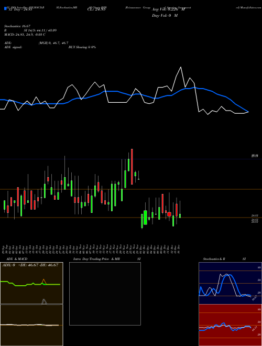Click the 'Stochastics: 16.67' reading
262x346 pixels.
pyautogui.click(x=17, y=26)
